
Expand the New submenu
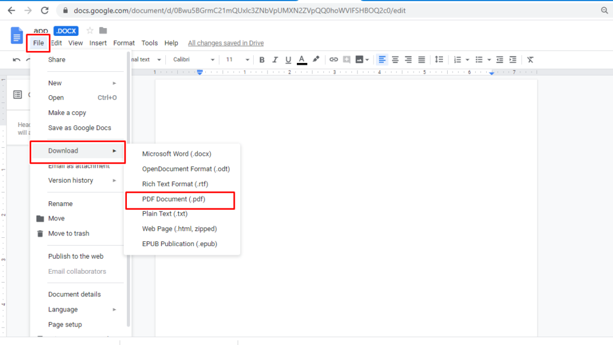(78, 83)
